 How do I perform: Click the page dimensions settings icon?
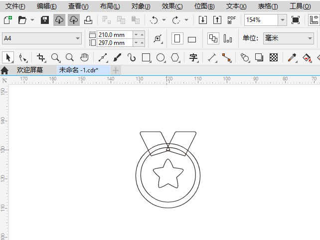(158, 38)
